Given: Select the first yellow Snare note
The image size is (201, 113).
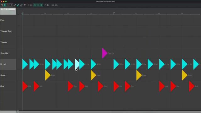Looking at the screenshot, I should (x=47, y=75).
